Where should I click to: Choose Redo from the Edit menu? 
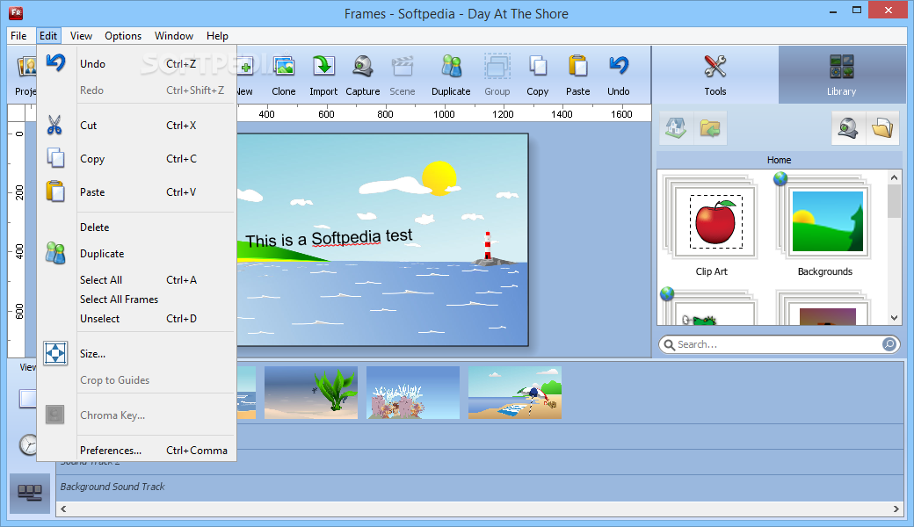137,90
